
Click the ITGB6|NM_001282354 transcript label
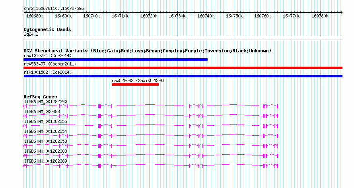click(46, 132)
